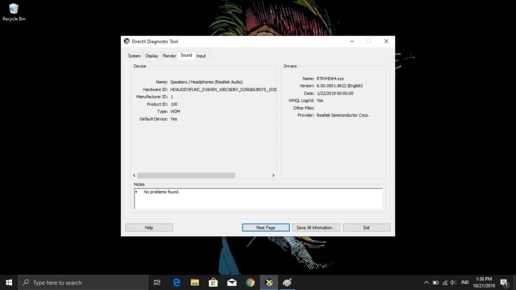The image size is (516, 290).
Task: Click the Windows Start button
Action: 9,282
